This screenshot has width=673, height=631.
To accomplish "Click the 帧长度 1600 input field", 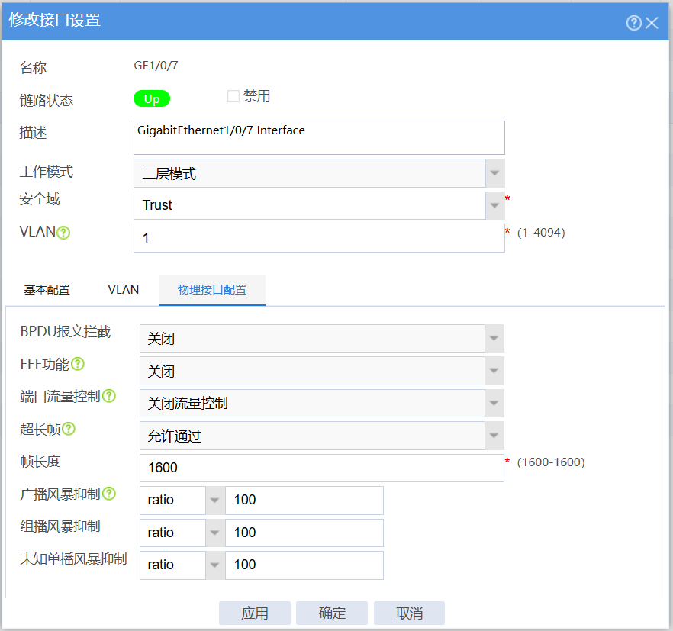I will (321, 468).
